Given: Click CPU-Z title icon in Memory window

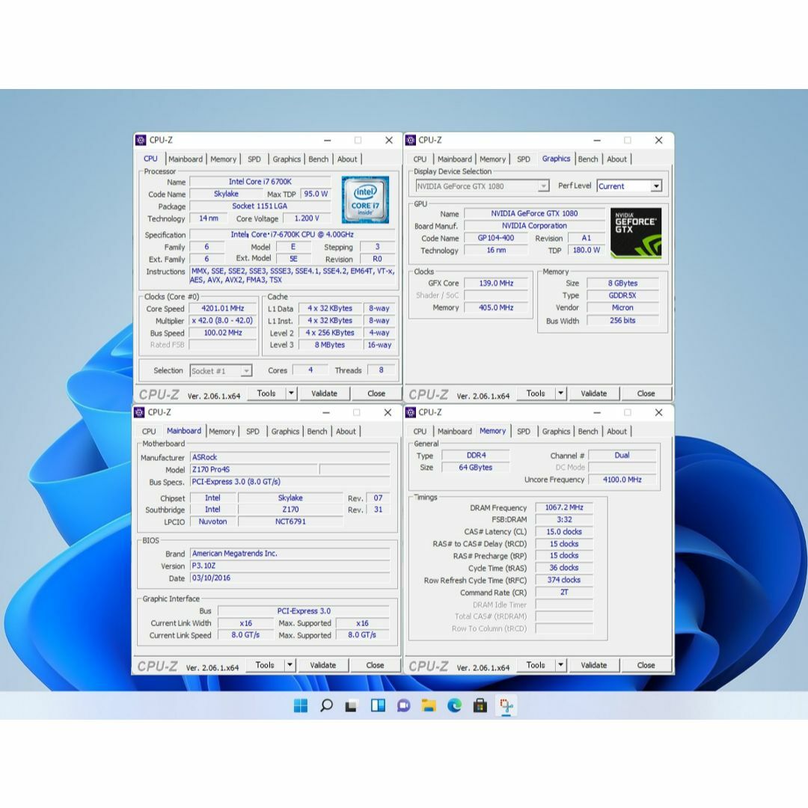Looking at the screenshot, I should click(x=410, y=412).
